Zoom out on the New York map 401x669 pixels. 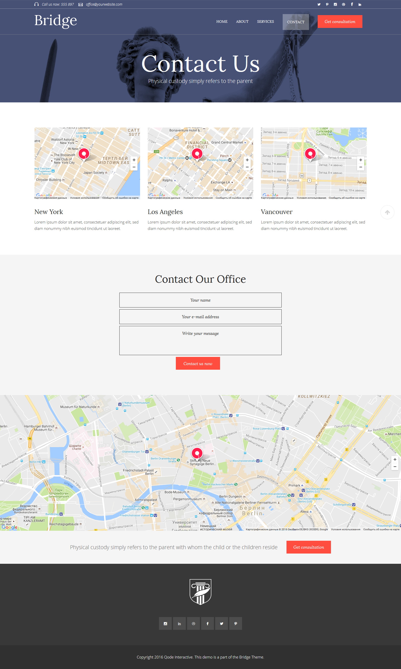[134, 167]
